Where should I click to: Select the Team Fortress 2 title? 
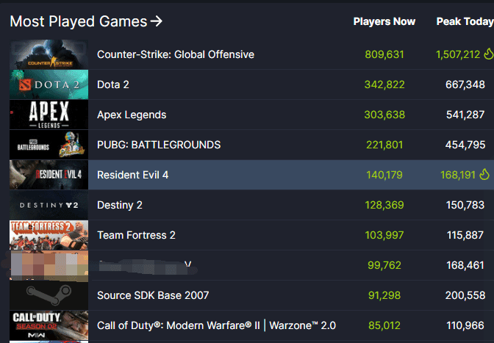point(136,235)
